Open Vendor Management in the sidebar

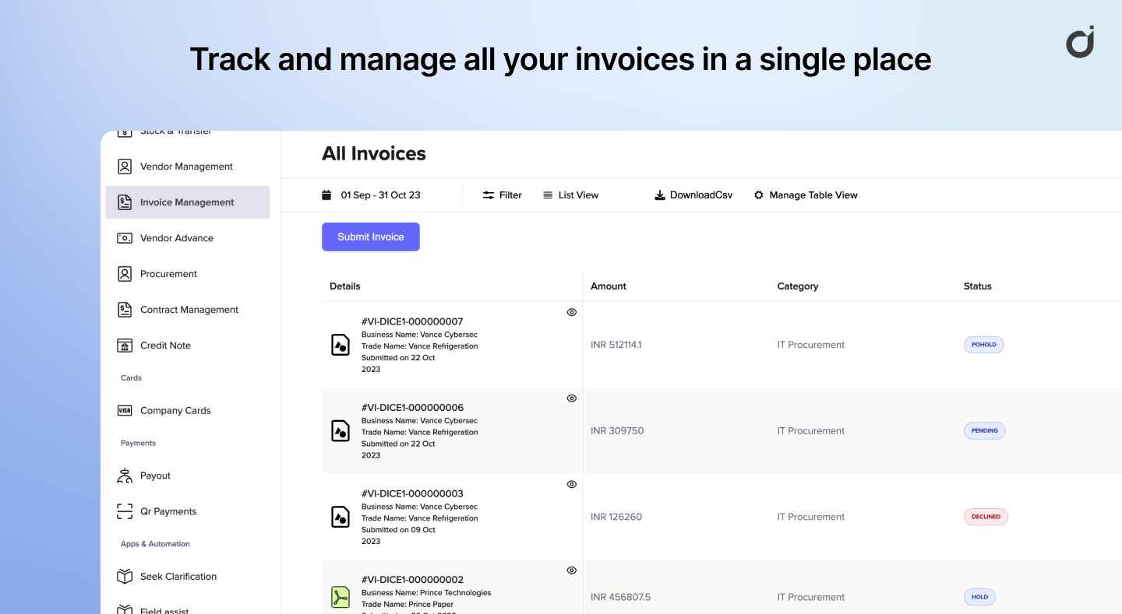187,167
